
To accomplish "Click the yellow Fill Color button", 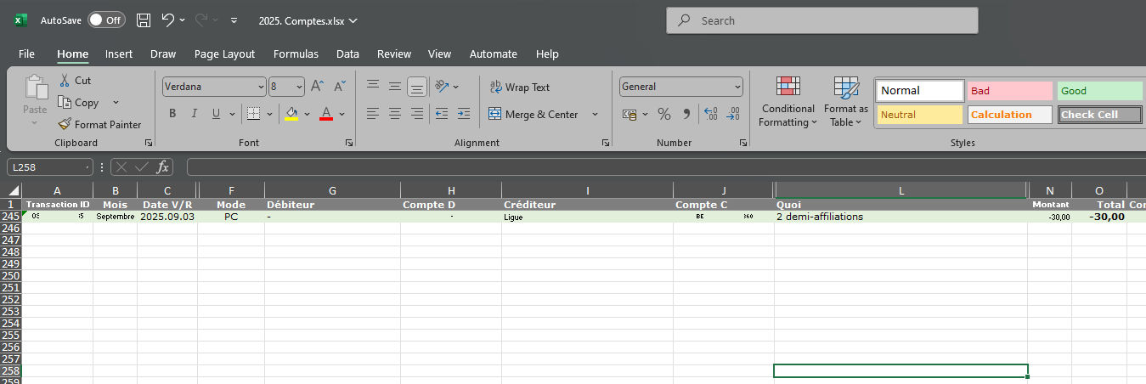I will pos(291,114).
